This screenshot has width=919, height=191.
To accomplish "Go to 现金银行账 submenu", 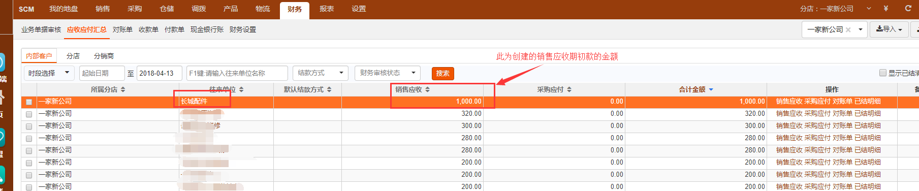I will [x=207, y=30].
